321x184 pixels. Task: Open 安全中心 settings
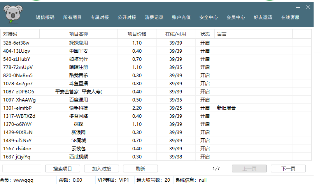pyautogui.click(x=209, y=17)
